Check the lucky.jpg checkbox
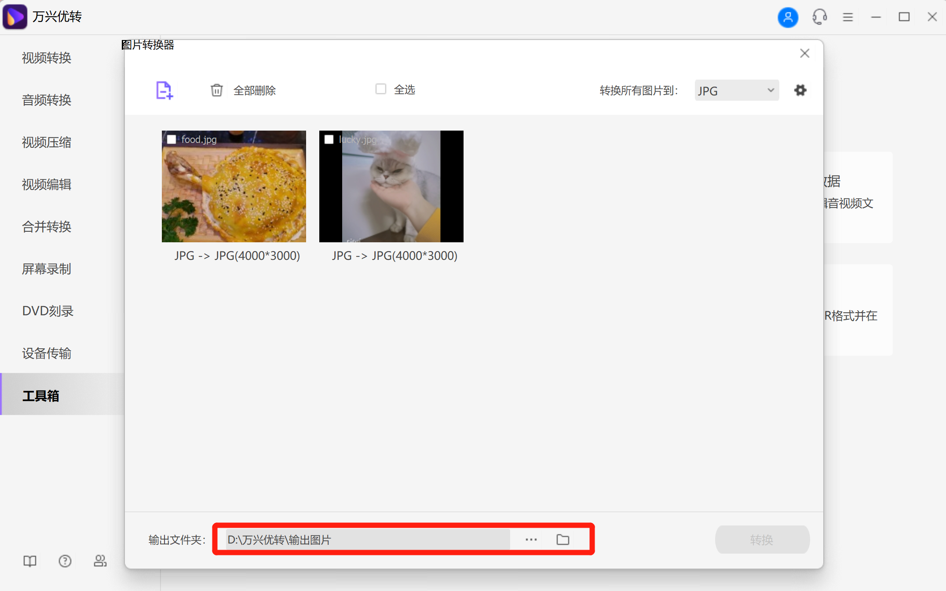The width and height of the screenshot is (946, 591). (329, 139)
